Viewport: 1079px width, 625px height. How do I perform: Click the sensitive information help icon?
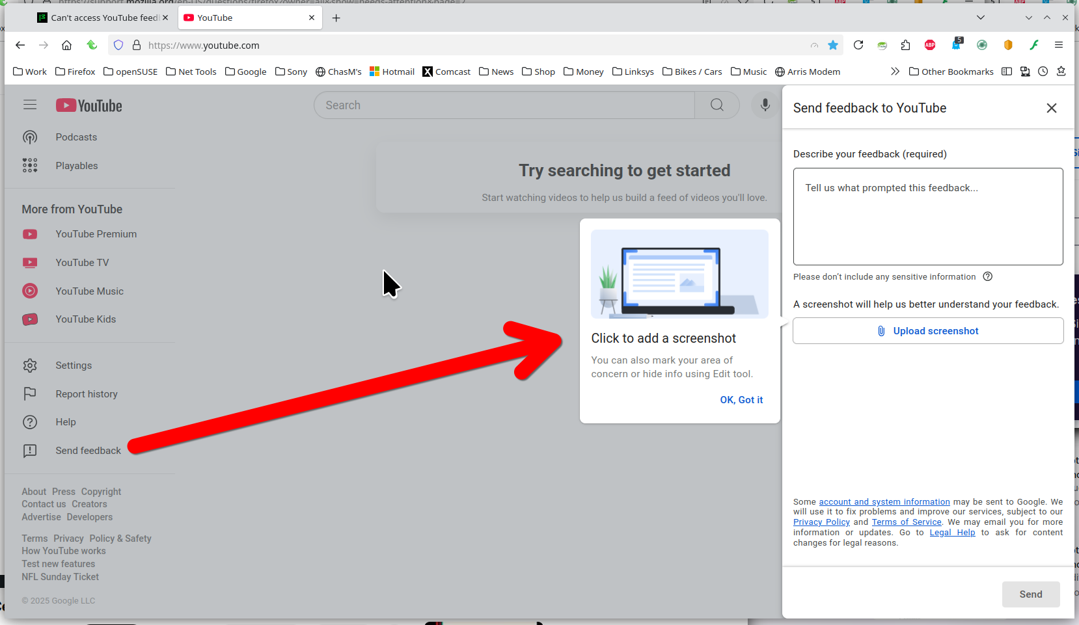click(988, 276)
